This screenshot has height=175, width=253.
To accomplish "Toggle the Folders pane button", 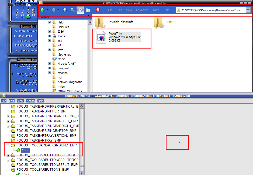I will [x=80, y=10].
